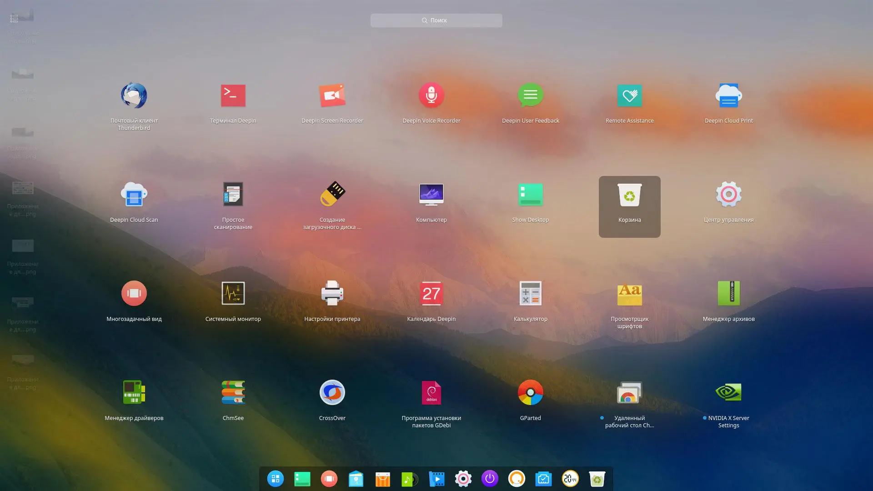Launch Remote Assistance app

pyautogui.click(x=629, y=95)
